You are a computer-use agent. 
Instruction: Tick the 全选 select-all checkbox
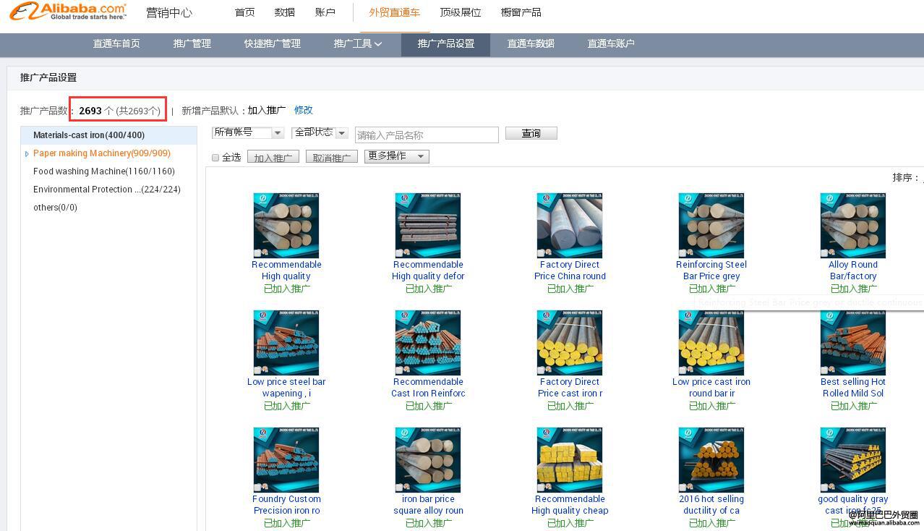[x=215, y=158]
